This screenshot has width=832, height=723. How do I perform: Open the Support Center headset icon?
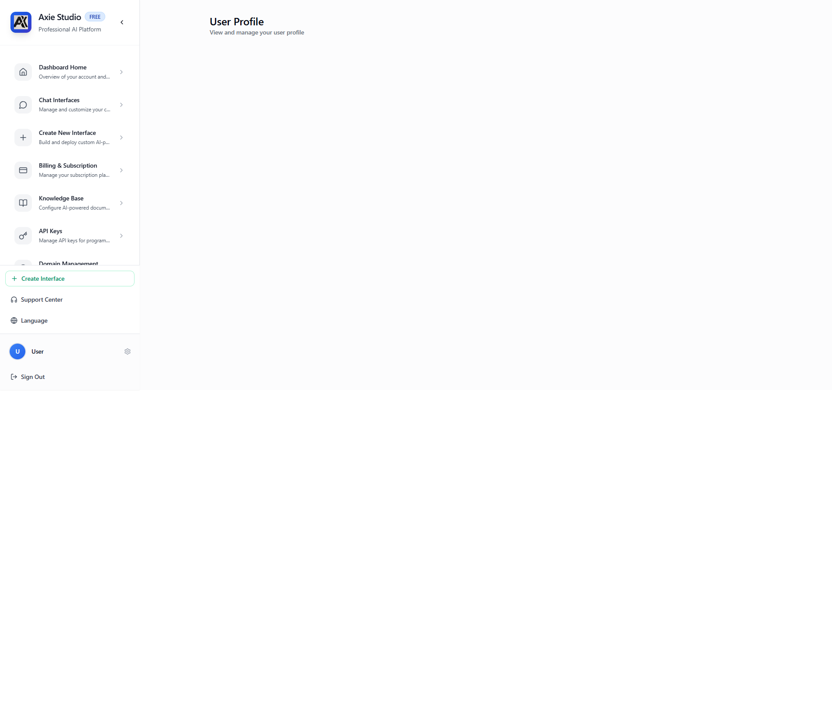coord(14,300)
